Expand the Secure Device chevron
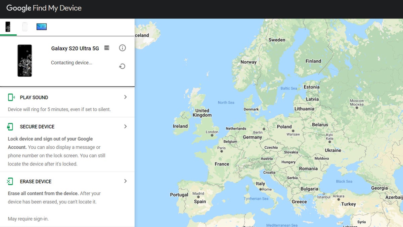Viewport: 403px width, 227px height. pyautogui.click(x=125, y=126)
